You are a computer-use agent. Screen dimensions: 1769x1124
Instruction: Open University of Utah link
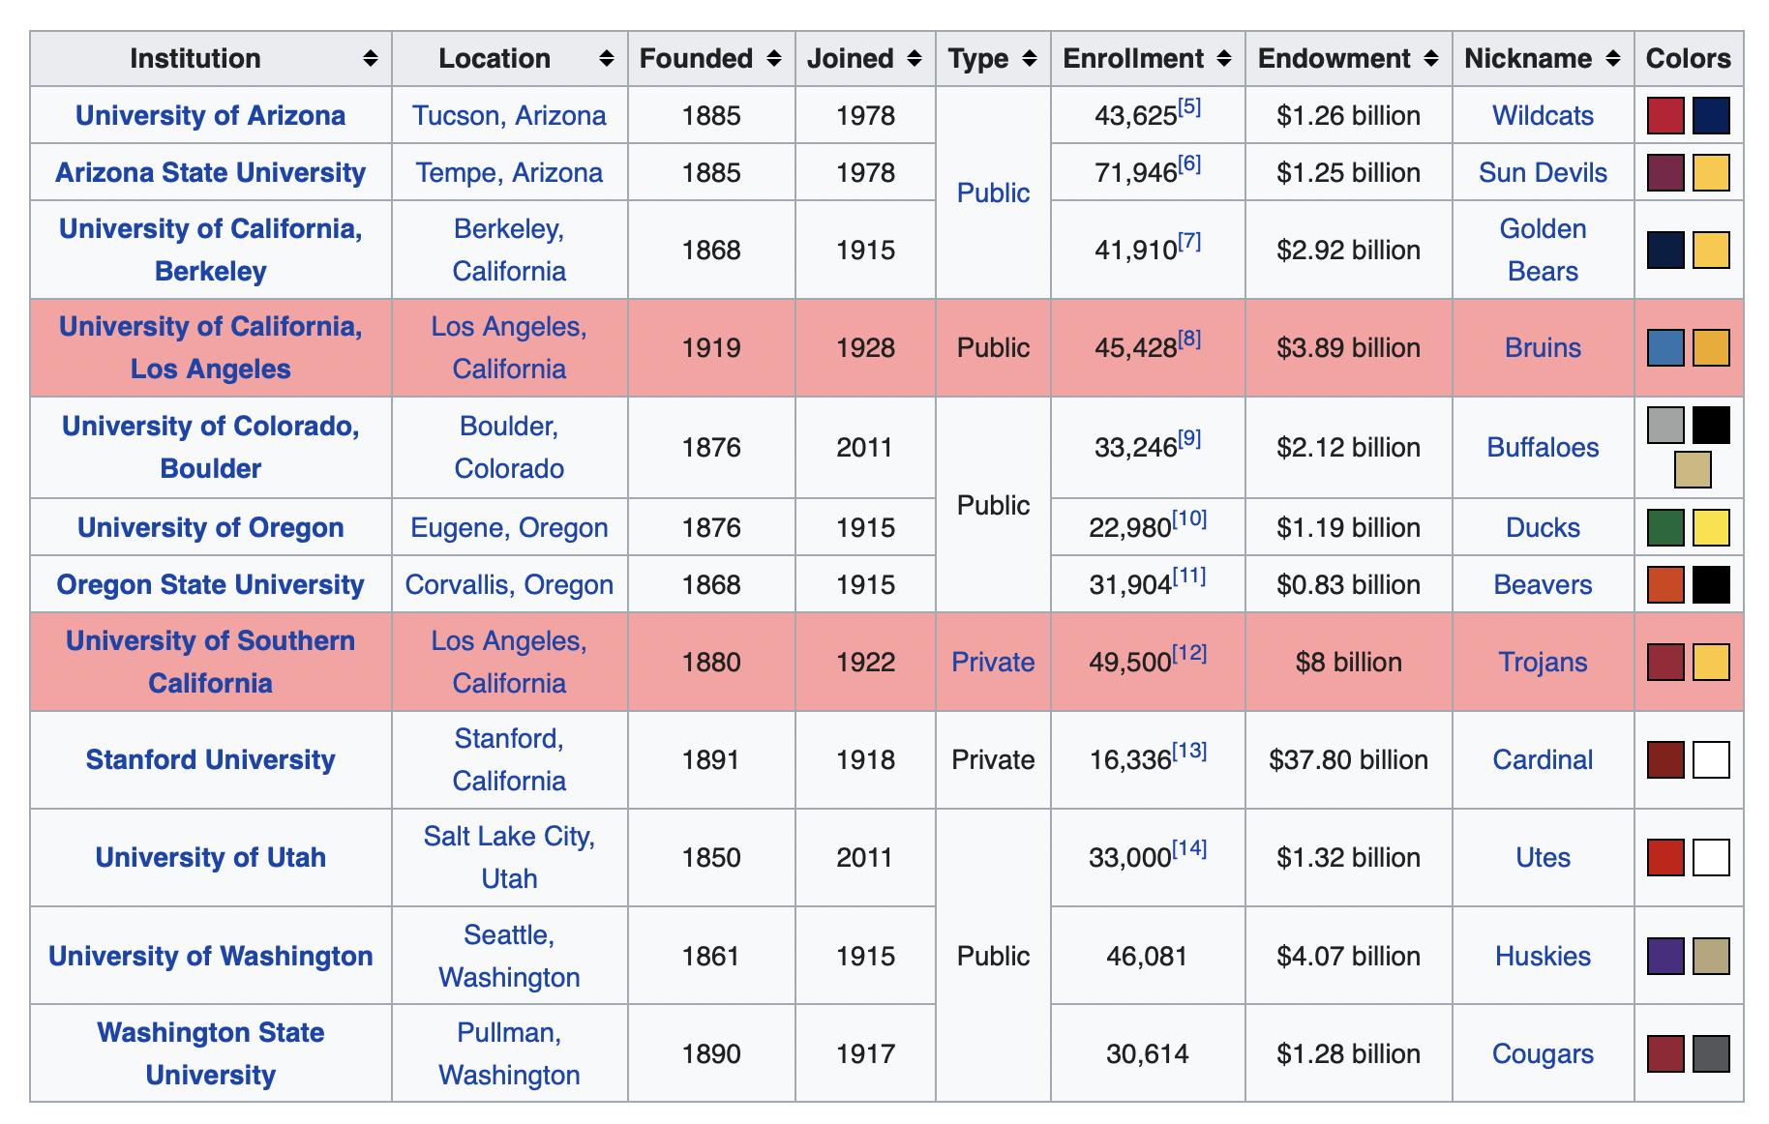click(210, 857)
